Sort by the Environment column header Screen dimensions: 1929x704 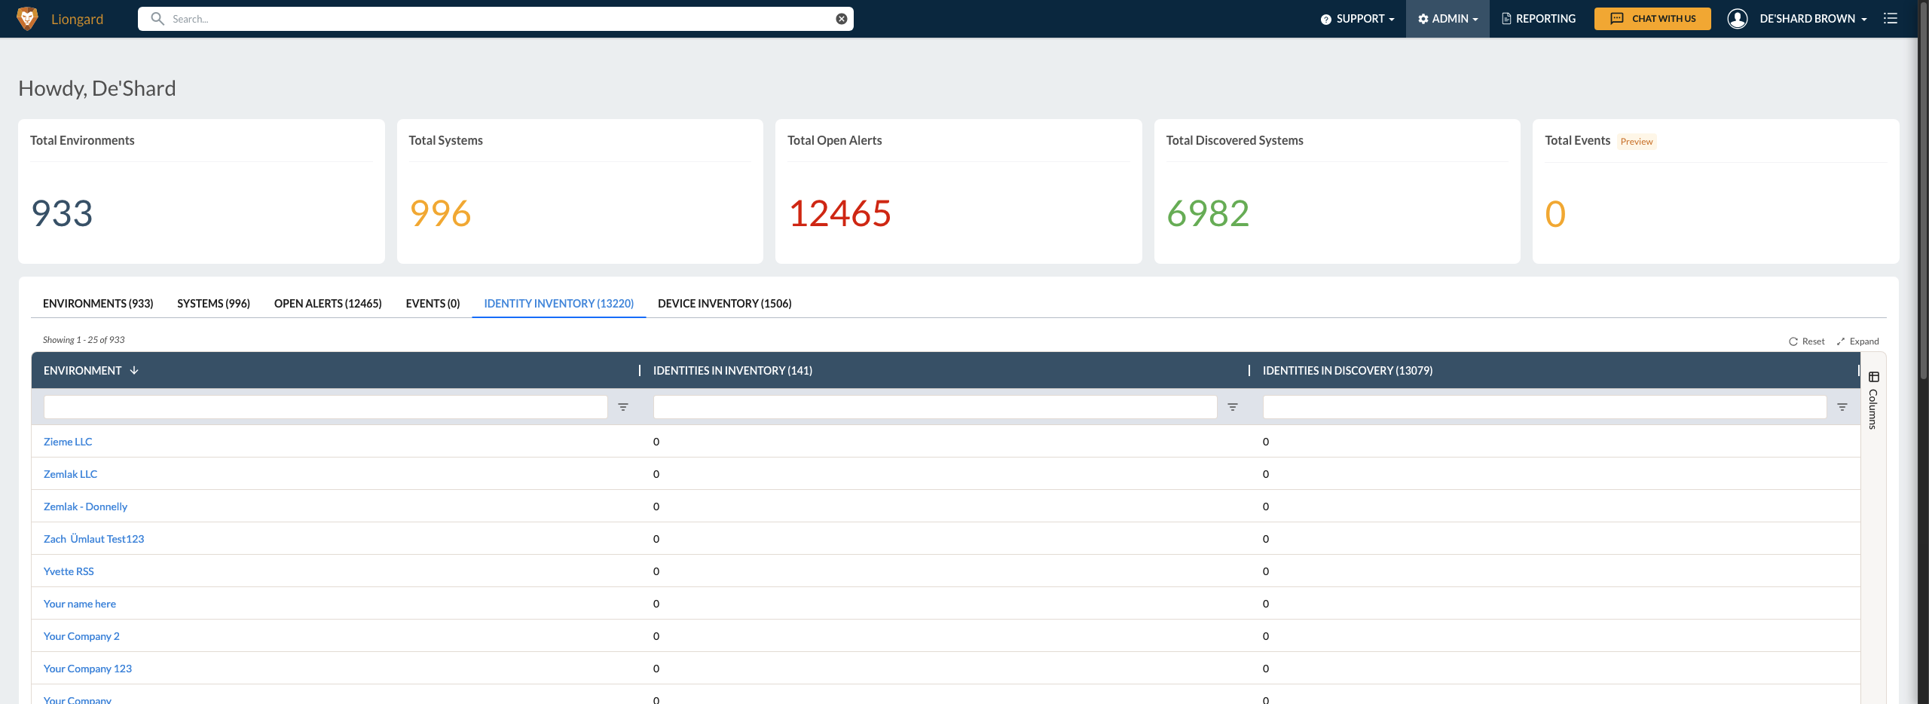[83, 371]
